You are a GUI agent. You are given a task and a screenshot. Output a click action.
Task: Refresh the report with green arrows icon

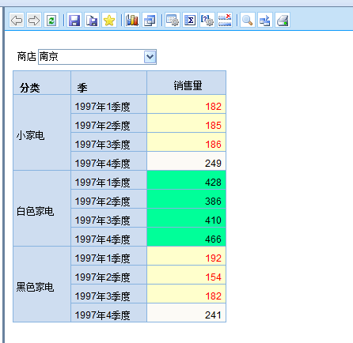[x=51, y=20]
